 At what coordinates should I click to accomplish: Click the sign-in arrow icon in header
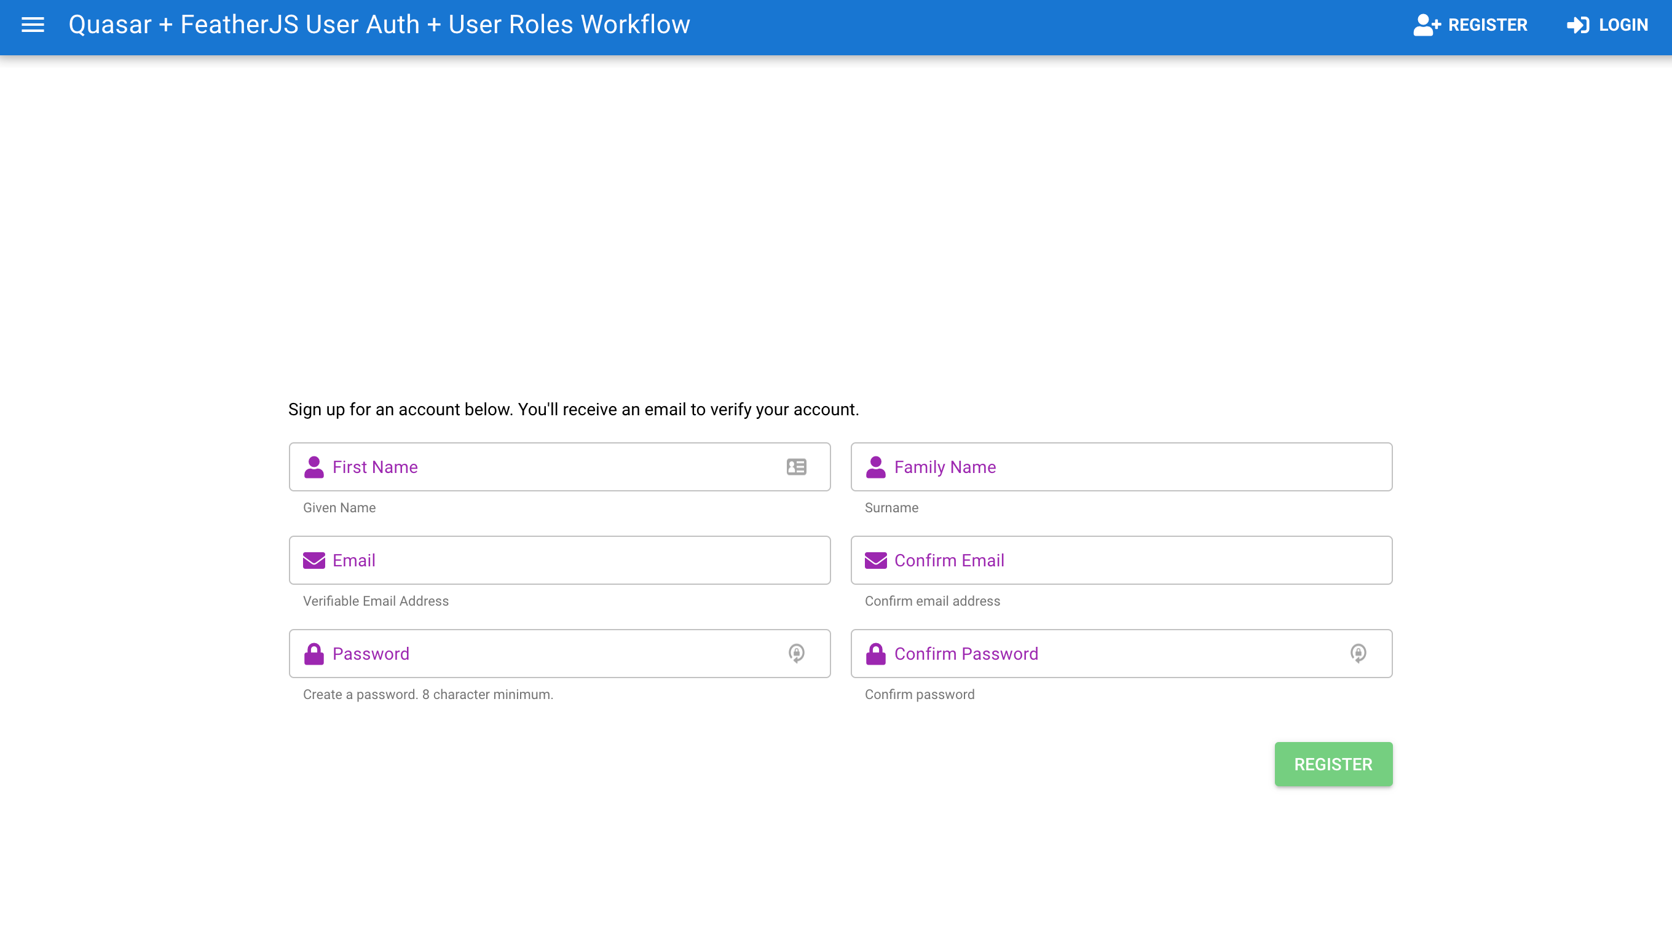point(1577,25)
